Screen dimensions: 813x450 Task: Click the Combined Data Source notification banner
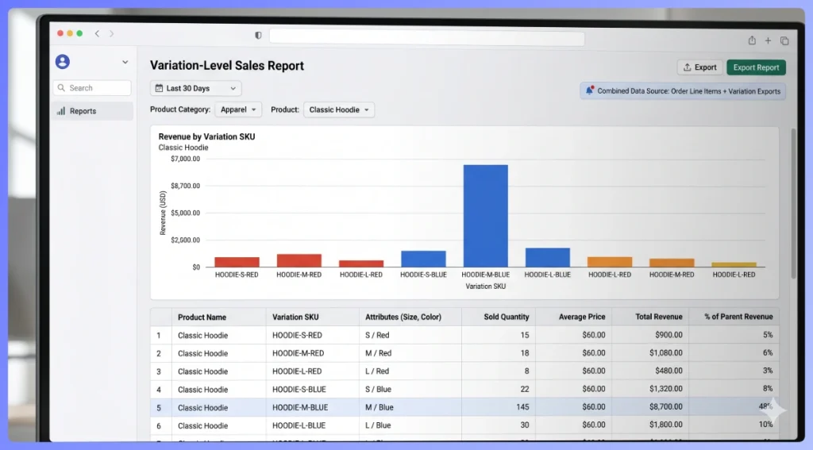click(683, 91)
